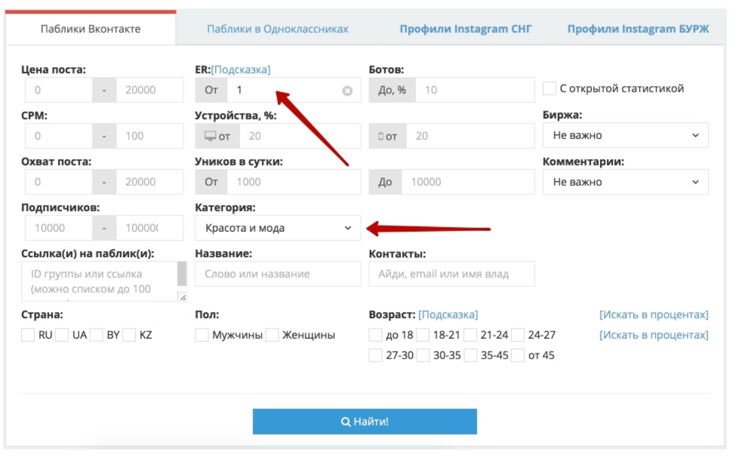The width and height of the screenshot is (745, 459).
Task: Focus the Охват поста minimum field
Action: coord(59,182)
